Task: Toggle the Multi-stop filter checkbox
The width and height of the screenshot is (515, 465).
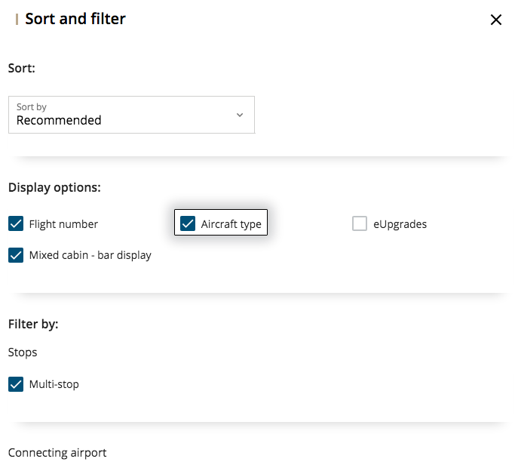Action: pos(16,384)
